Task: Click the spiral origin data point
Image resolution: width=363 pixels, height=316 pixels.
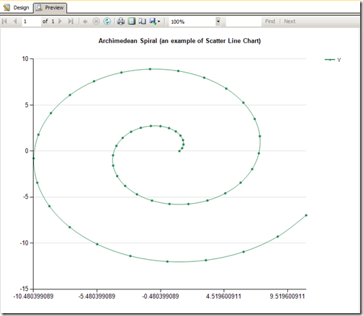Action: 179,151
